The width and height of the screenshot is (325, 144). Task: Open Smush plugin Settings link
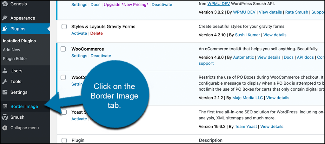pyautogui.click(x=79, y=4)
